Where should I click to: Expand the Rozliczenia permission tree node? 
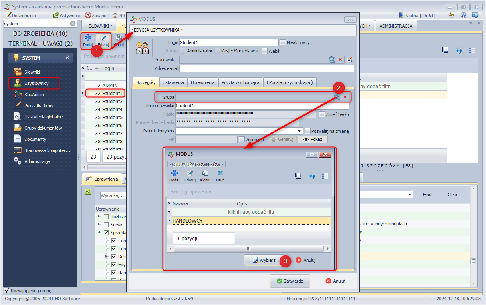coord(99,216)
